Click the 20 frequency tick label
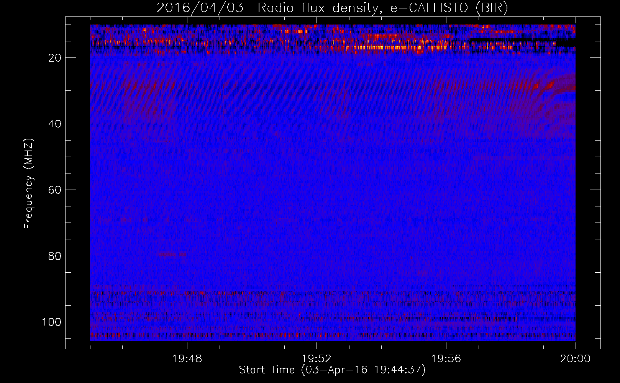Image resolution: width=620 pixels, height=383 pixels. (x=55, y=58)
